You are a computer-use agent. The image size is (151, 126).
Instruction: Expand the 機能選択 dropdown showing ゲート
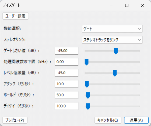coord(112,29)
